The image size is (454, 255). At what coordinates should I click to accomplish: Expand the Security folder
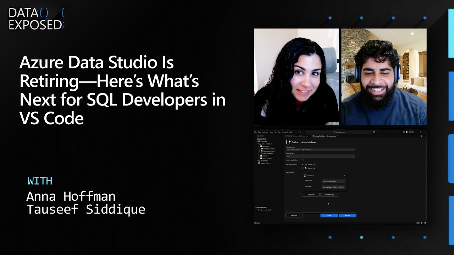coord(259,156)
